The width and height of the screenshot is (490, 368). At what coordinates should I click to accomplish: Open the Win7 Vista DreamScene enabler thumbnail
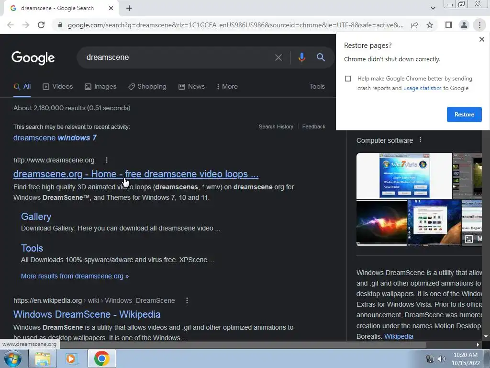pos(404,175)
